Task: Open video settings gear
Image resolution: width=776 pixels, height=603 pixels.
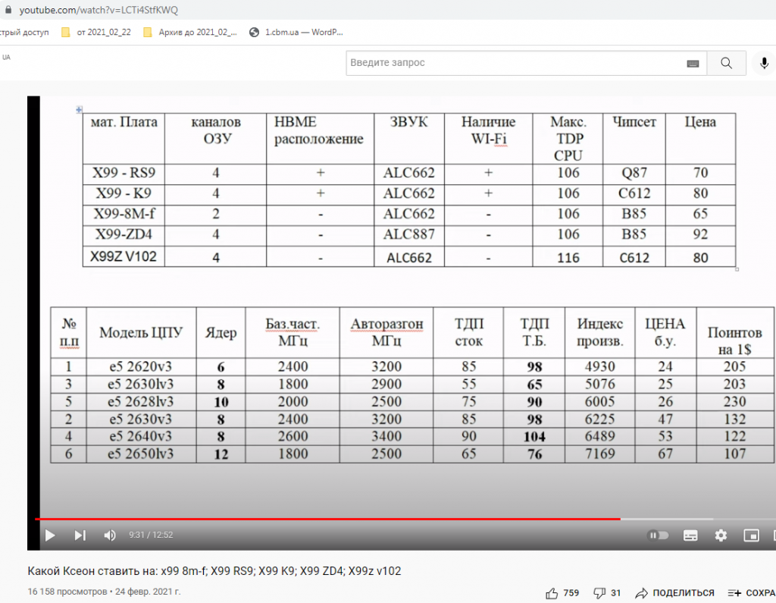Action: point(721,535)
